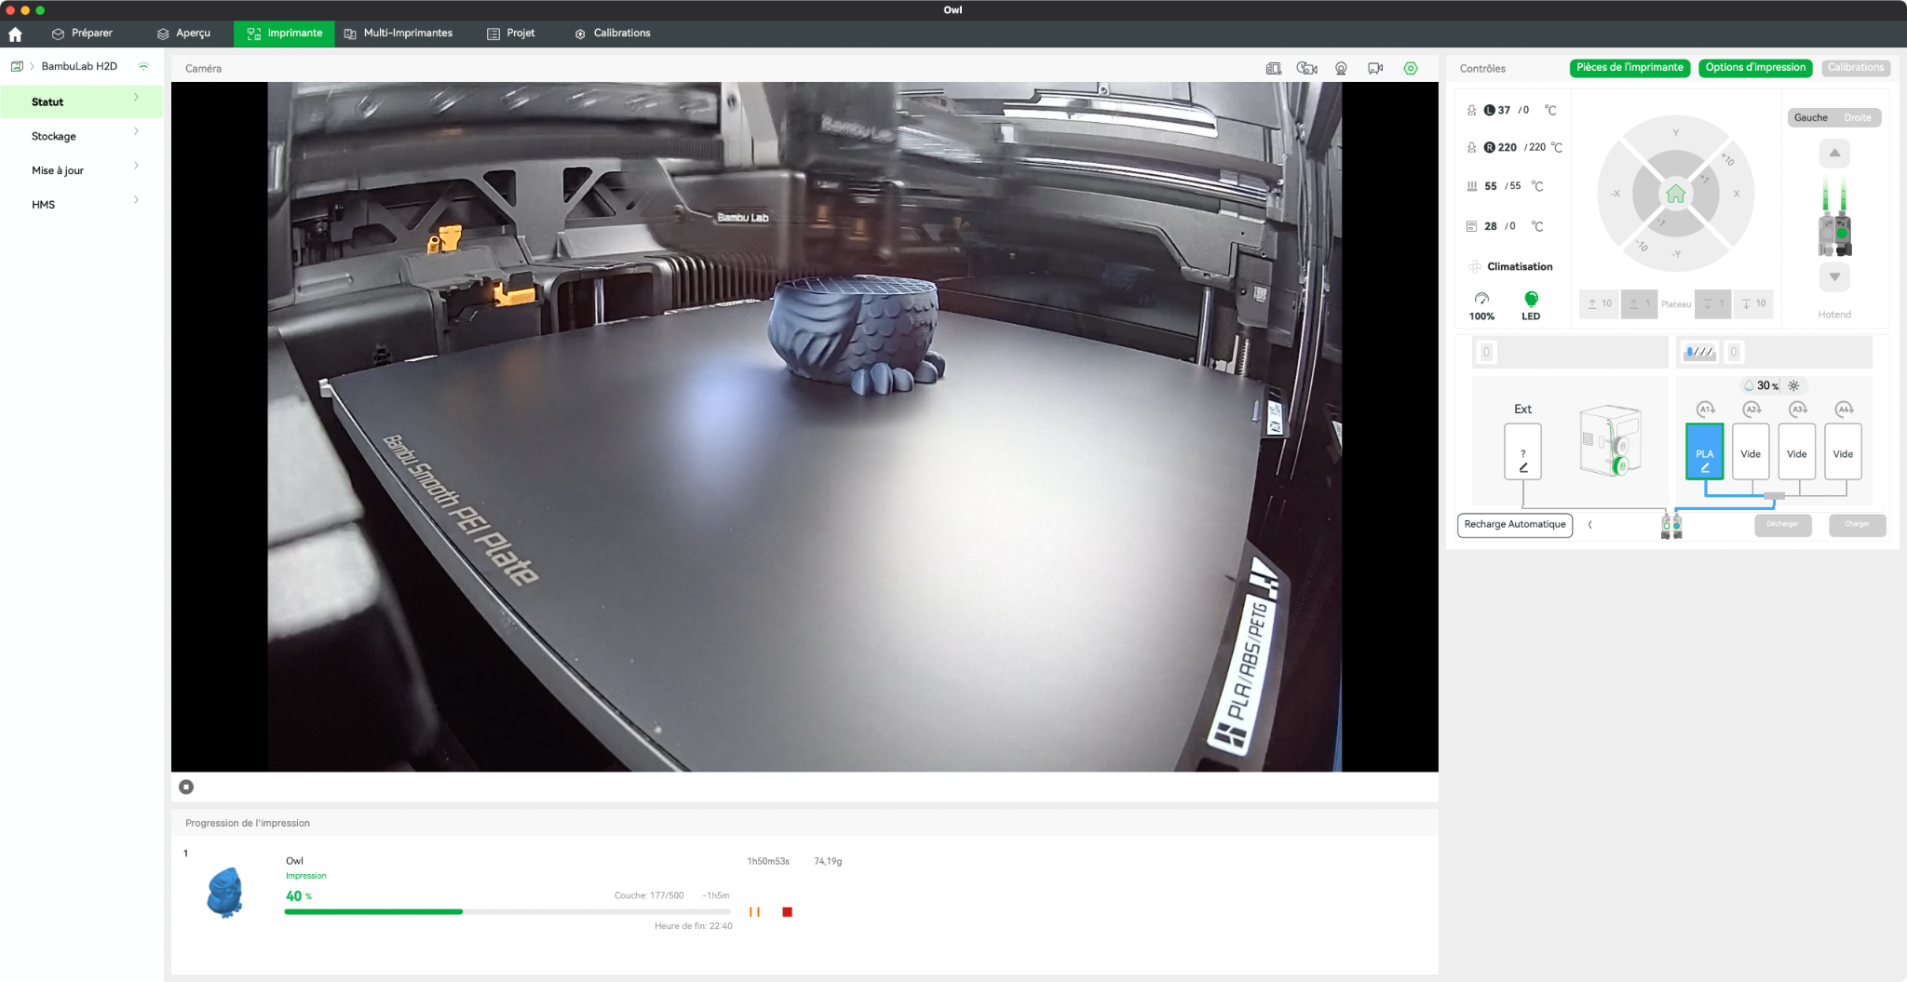Click the video recording camera icon
The width and height of the screenshot is (1907, 982).
[x=1375, y=68]
